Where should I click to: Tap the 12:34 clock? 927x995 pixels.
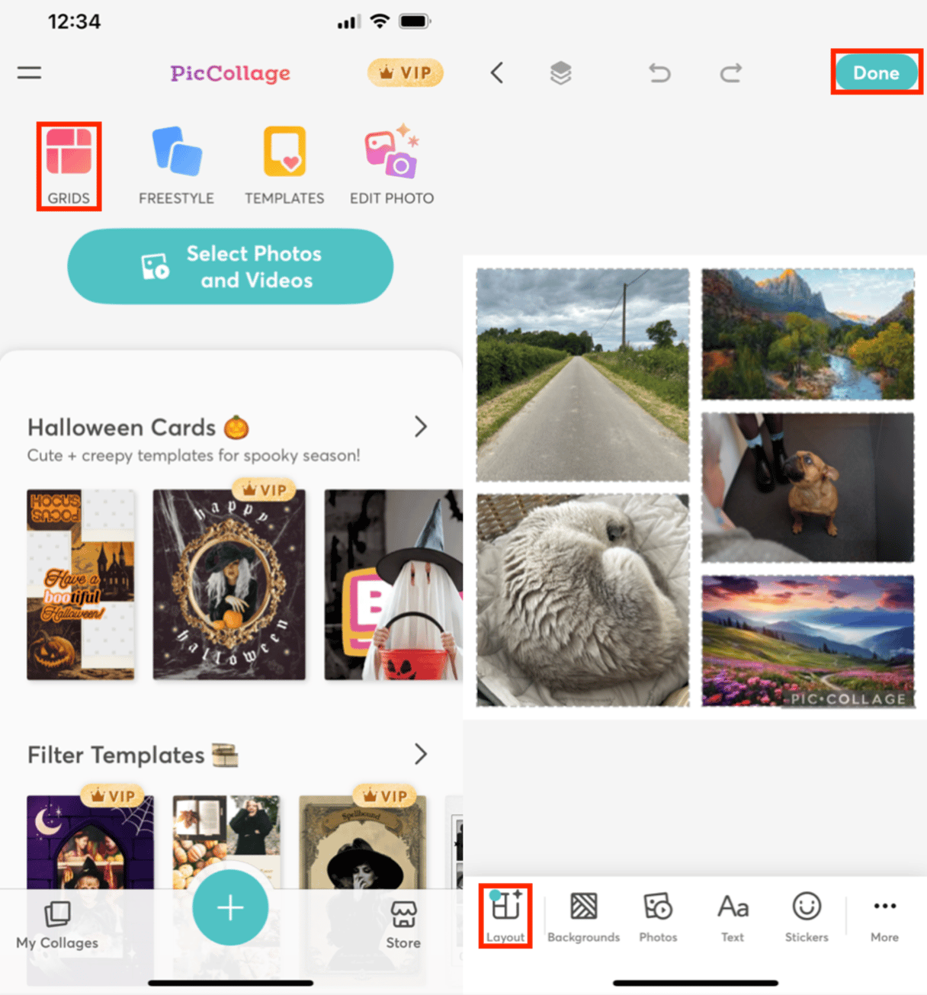[74, 21]
